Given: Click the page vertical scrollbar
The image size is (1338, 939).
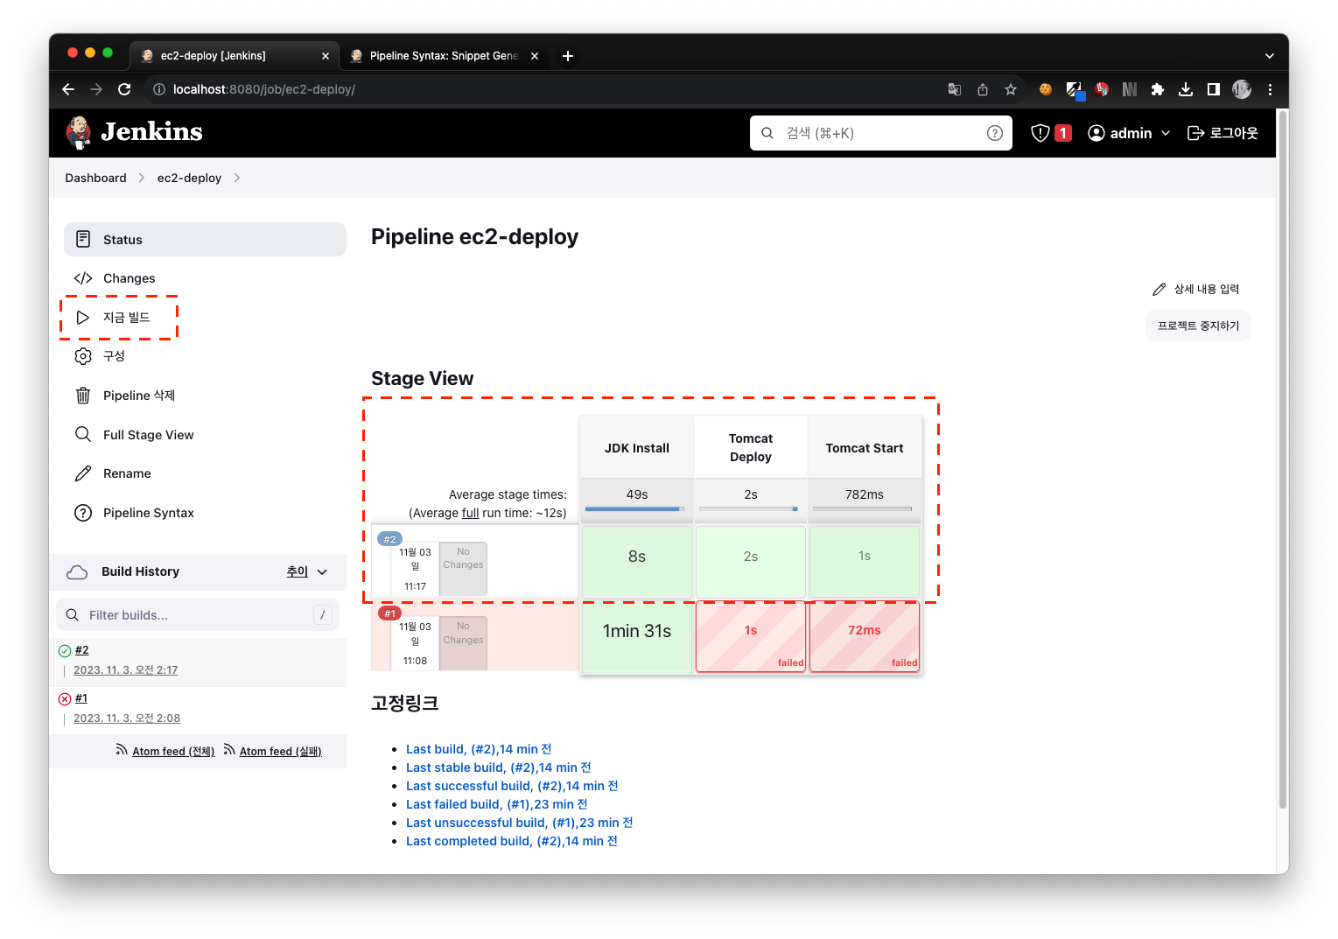Looking at the screenshot, I should [x=1282, y=459].
